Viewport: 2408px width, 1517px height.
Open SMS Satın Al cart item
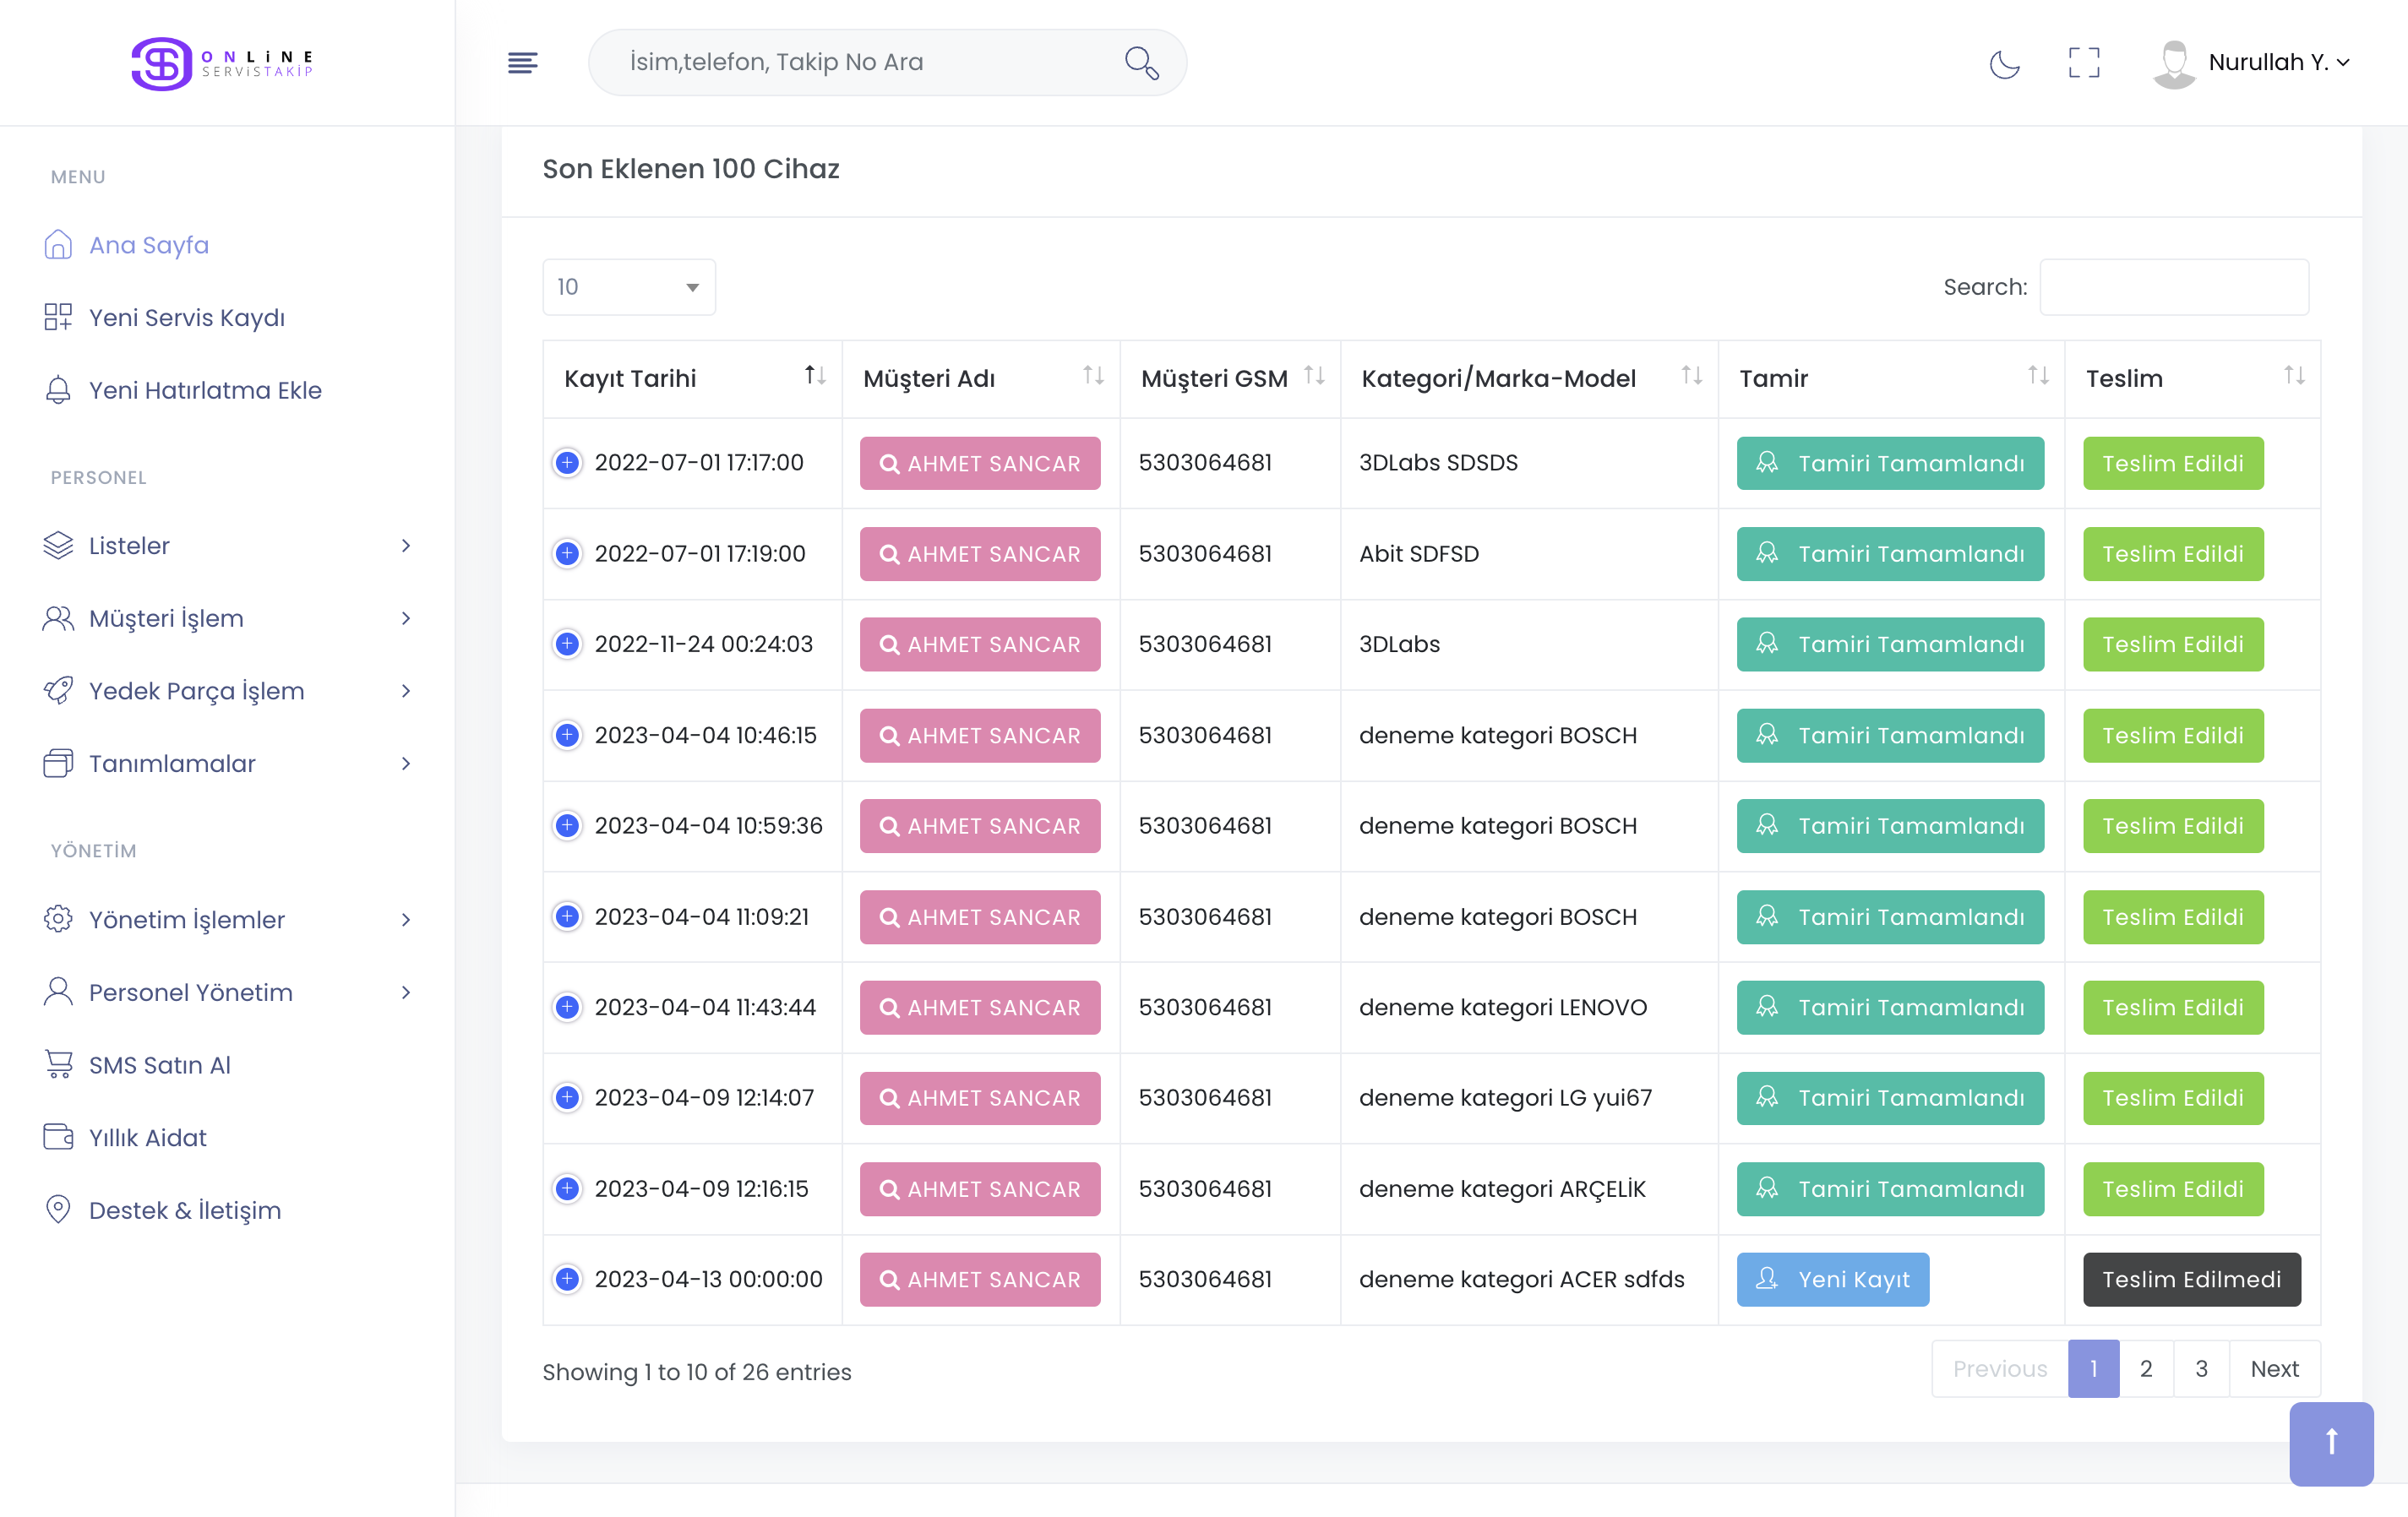(159, 1065)
